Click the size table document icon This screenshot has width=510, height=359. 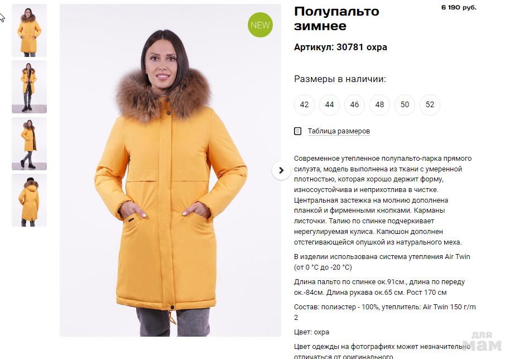[297, 131]
